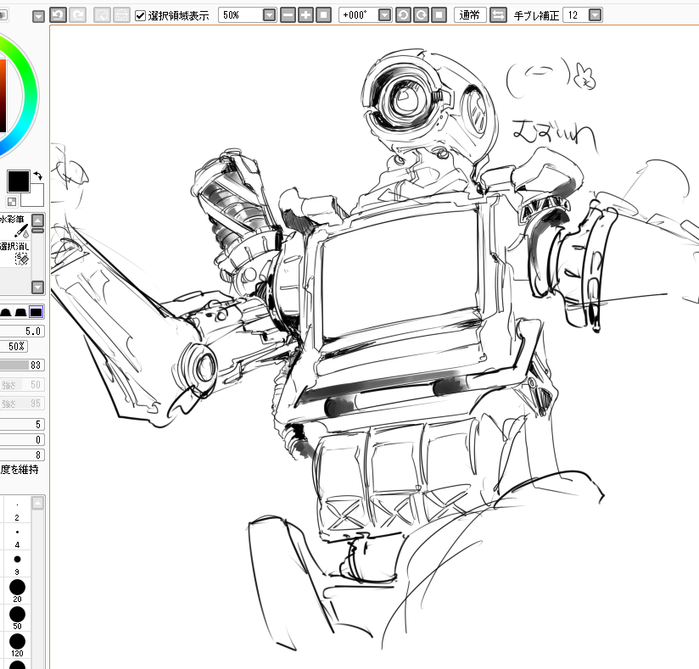Screen dimensions: 699x669
Task: Click the disabled 強さ 95 slider
Action: (21, 404)
